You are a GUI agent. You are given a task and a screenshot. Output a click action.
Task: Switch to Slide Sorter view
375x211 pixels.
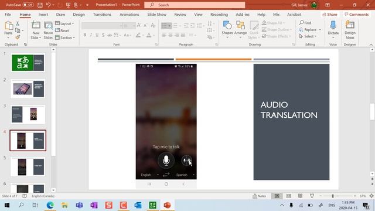point(289,196)
